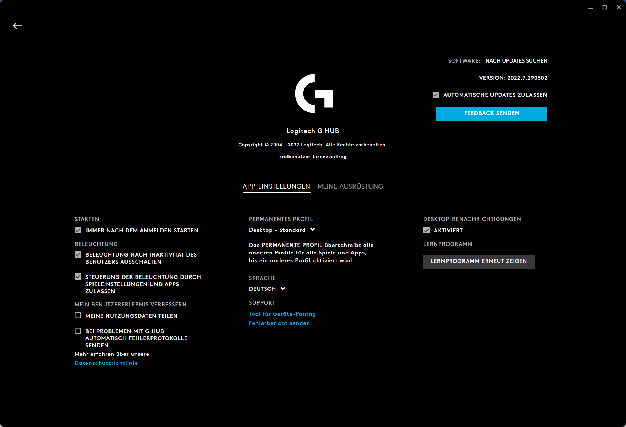Viewport: 626px width, 427px height.
Task: Click the Mein Benutzererlebnis verbessern heading
Action: (x=131, y=305)
